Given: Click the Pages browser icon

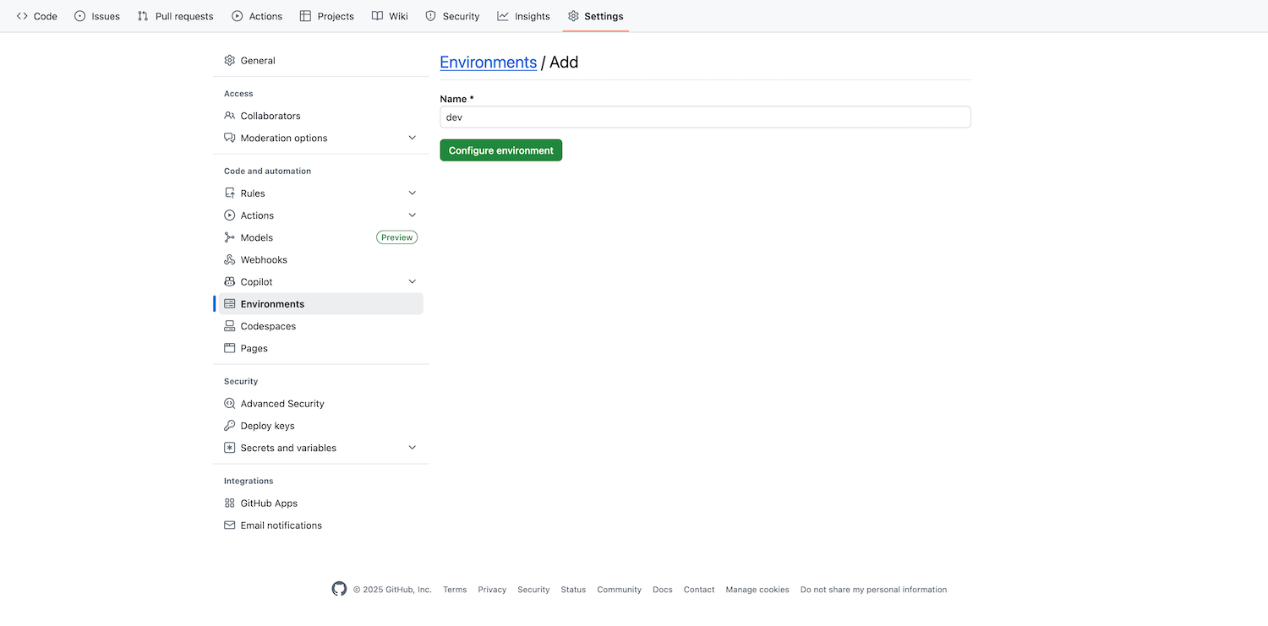Looking at the screenshot, I should (229, 348).
